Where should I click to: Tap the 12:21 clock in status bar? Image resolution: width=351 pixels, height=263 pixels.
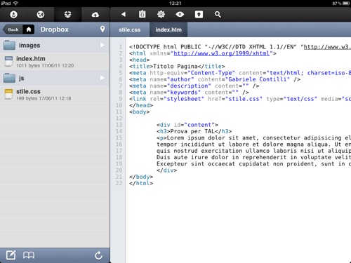(x=175, y=4)
